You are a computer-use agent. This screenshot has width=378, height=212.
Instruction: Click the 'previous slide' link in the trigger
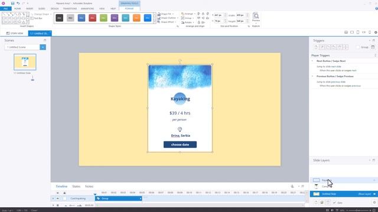(338, 82)
